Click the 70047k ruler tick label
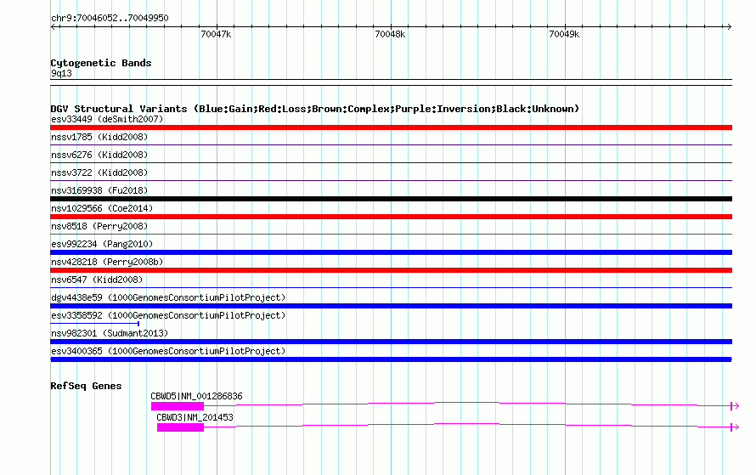756x475 pixels. pyautogui.click(x=216, y=34)
